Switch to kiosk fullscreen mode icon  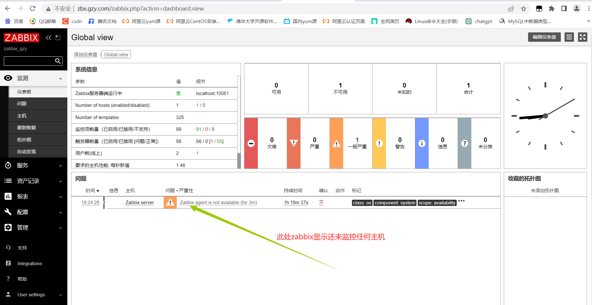point(583,37)
